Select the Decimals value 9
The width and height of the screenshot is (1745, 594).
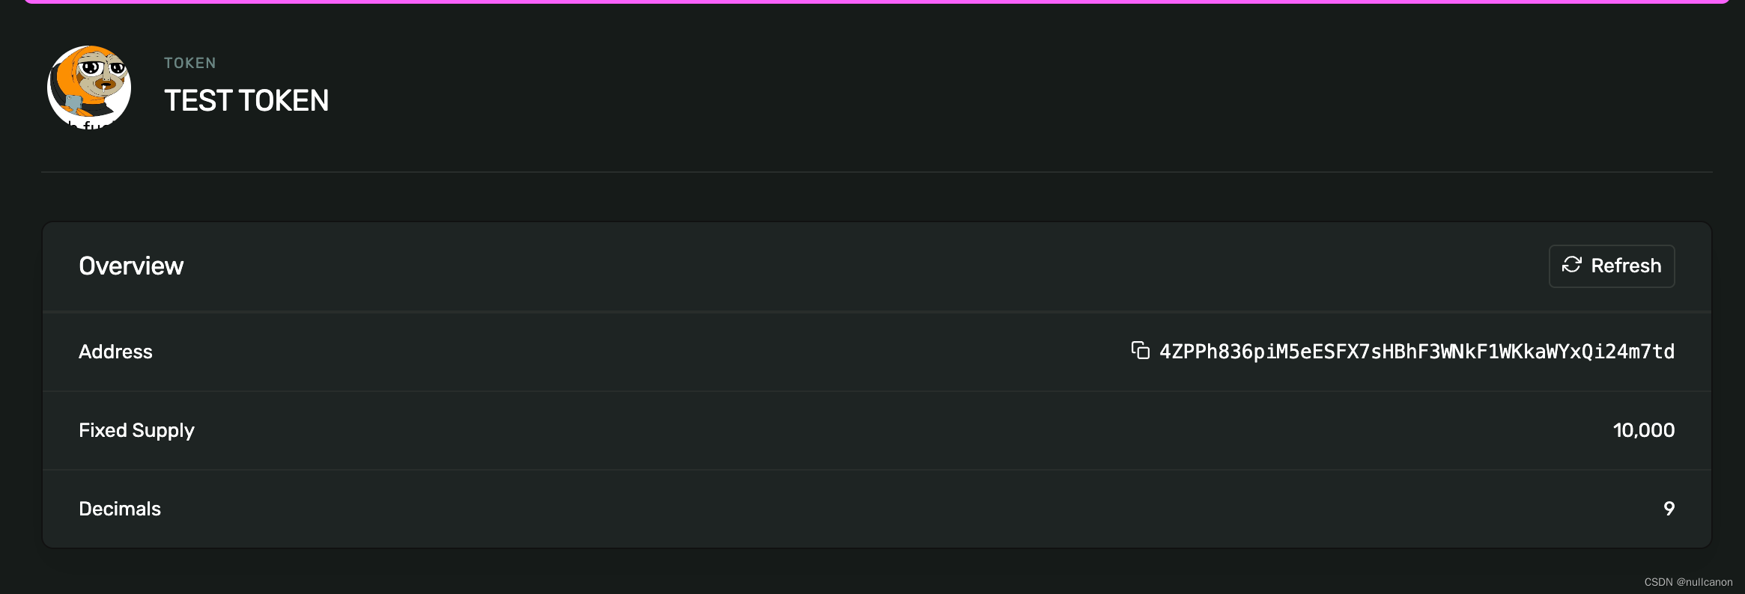[x=1669, y=509]
